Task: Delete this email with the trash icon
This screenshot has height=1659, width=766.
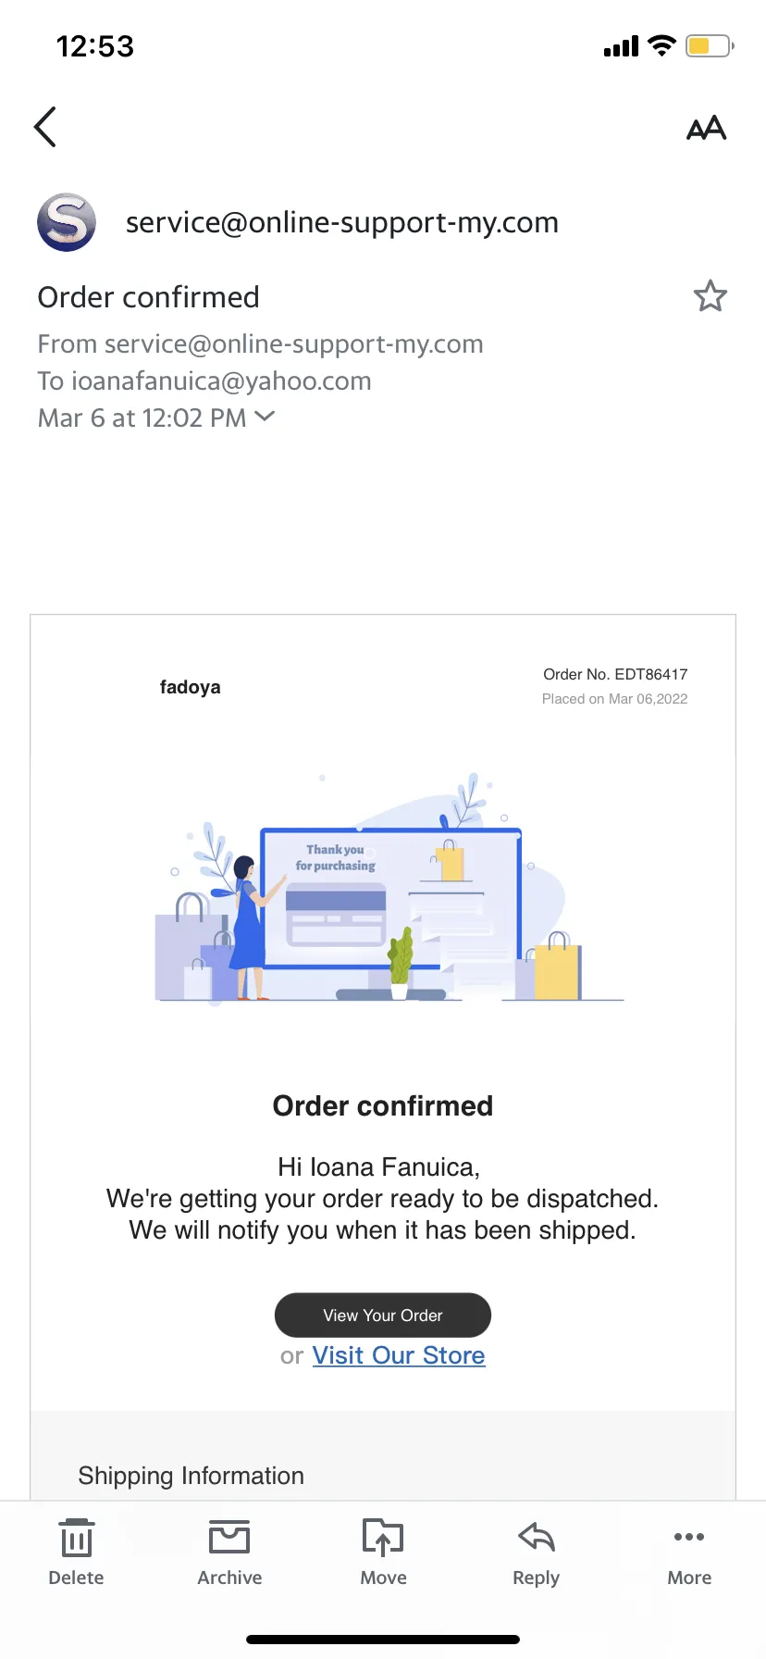Action: pos(76,1553)
